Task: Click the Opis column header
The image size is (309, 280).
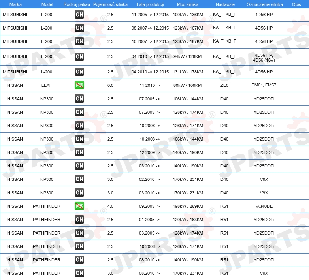Action: point(296,4)
